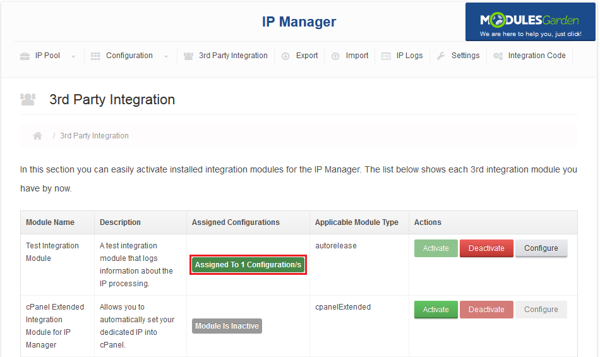600x357 pixels.
Task: Open the Integration Code menu item
Action: coord(537,56)
